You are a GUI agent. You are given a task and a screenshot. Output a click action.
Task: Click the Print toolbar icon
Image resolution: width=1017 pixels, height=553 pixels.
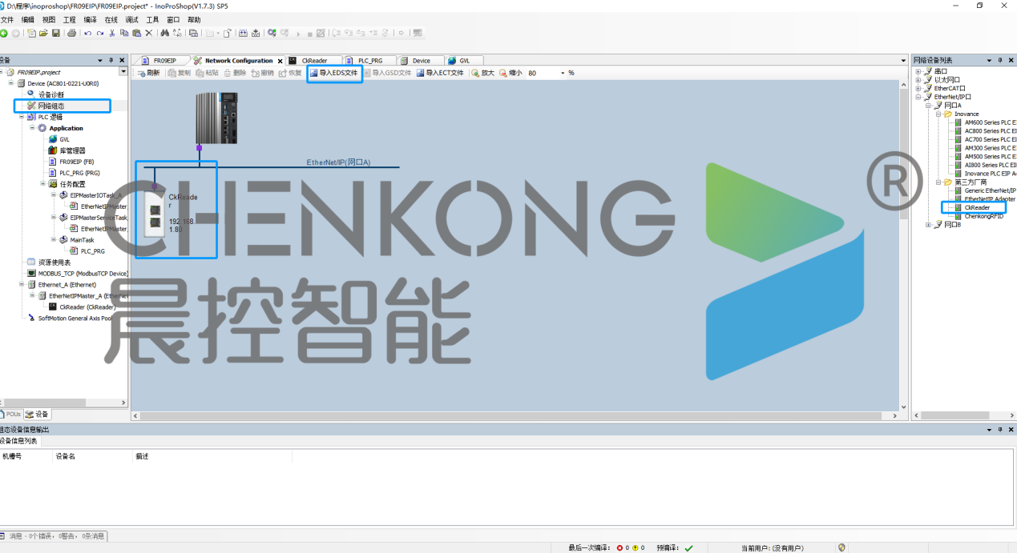click(71, 33)
